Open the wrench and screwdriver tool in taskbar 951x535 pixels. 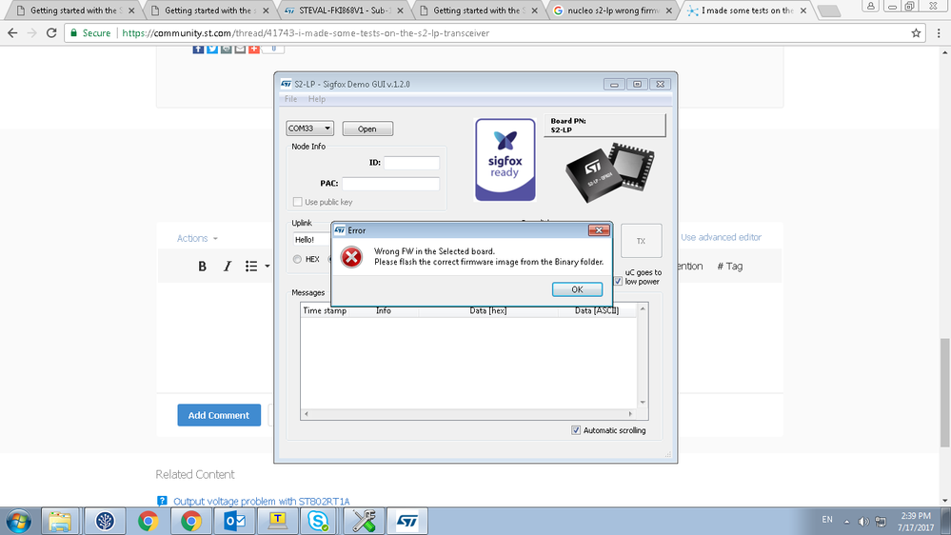point(364,521)
